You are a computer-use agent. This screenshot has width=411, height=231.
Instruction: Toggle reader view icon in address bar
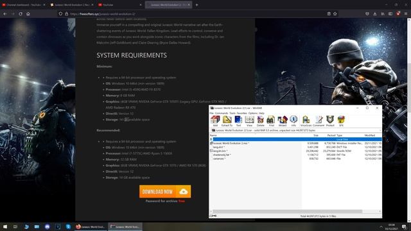point(329,13)
